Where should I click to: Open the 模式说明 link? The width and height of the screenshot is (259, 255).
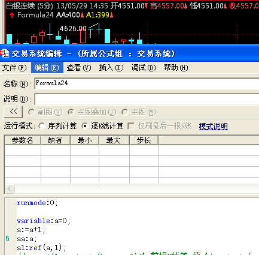[x=213, y=127]
